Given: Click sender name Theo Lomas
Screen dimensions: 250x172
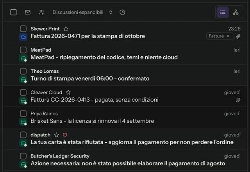Looking at the screenshot, I should tap(45, 71).
